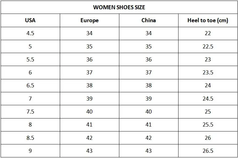This screenshot has width=238, height=158.
Task: Select the Europe column header
Action: [89, 20]
